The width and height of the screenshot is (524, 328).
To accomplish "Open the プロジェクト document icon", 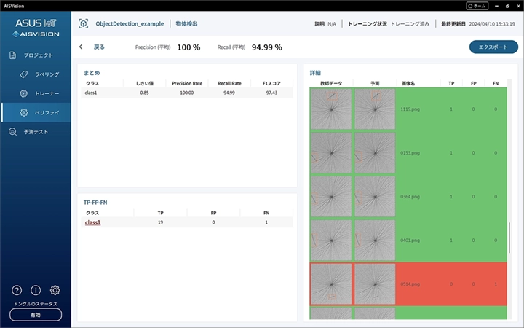I will [12, 55].
